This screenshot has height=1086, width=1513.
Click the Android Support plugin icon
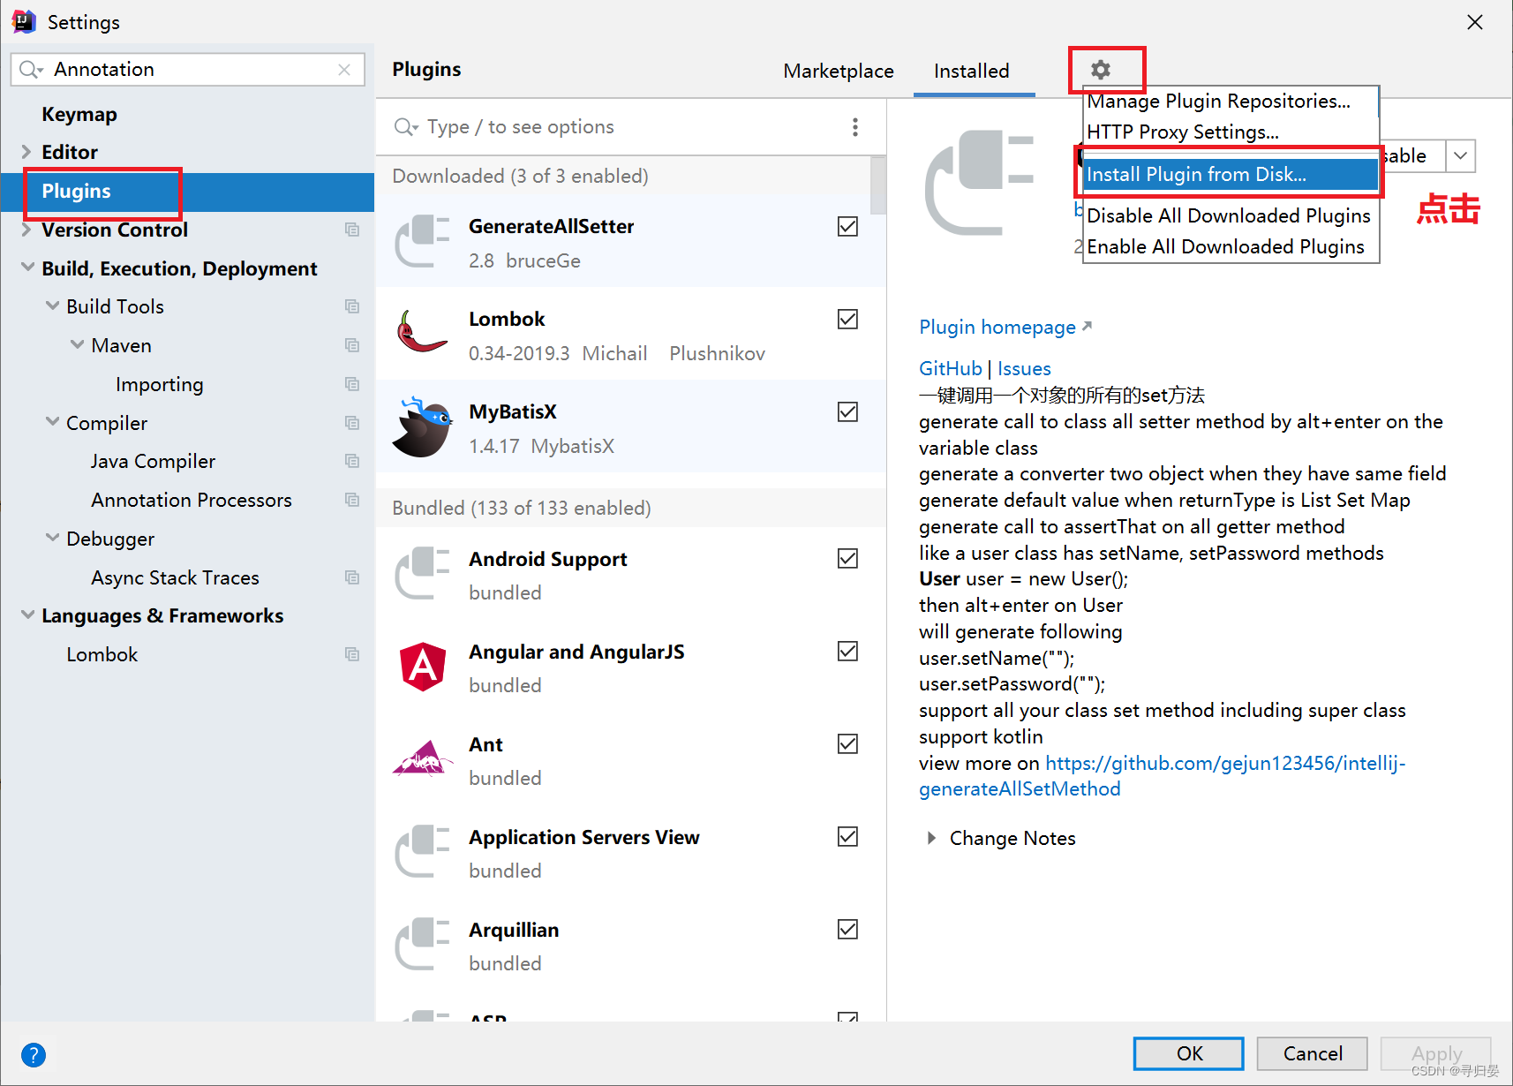pos(423,574)
